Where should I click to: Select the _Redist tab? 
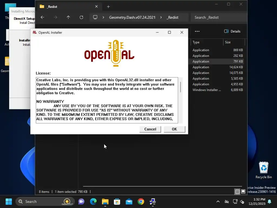pyautogui.click(x=69, y=7)
